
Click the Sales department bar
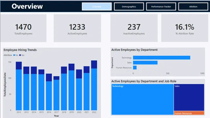tap(145, 63)
